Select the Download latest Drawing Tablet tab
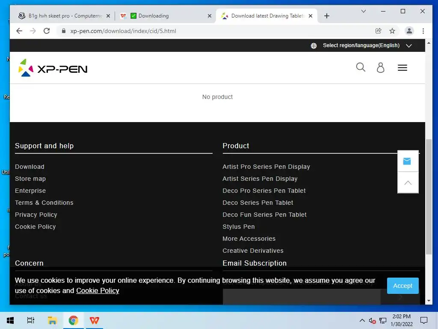 tap(267, 16)
